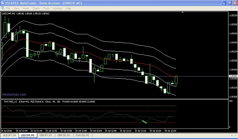Switch to the GBPJPY,M1 chart tab
Viewport: 238px width, 139px height.
(46, 135)
